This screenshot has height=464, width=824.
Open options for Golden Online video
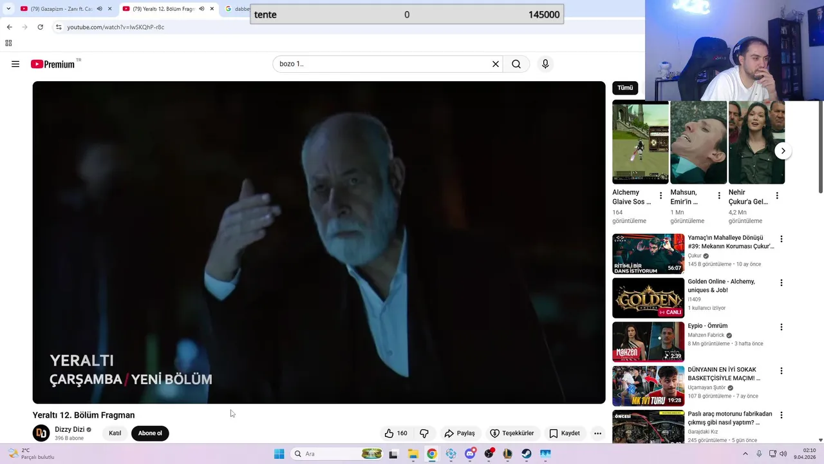click(782, 283)
